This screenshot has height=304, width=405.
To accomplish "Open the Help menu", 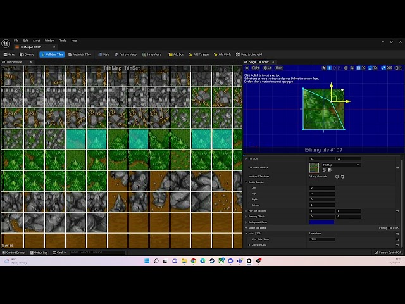I will pos(74,41).
